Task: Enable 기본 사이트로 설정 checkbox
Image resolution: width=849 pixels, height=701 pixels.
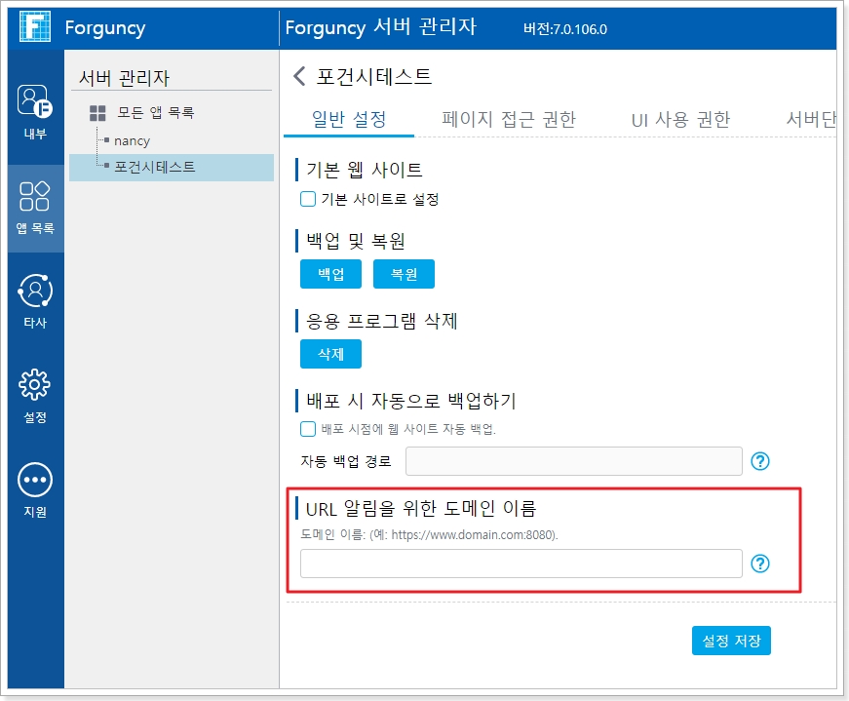Action: pyautogui.click(x=308, y=199)
